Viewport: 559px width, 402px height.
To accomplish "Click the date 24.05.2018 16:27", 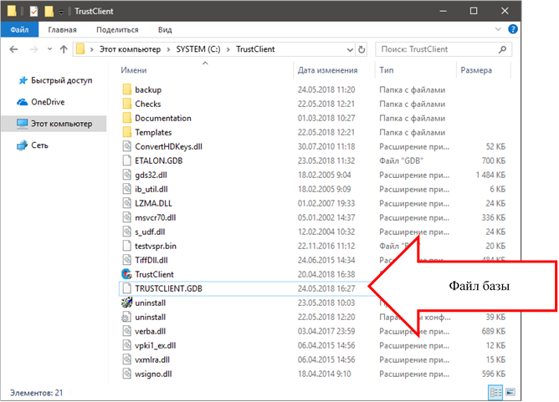I will click(x=326, y=288).
